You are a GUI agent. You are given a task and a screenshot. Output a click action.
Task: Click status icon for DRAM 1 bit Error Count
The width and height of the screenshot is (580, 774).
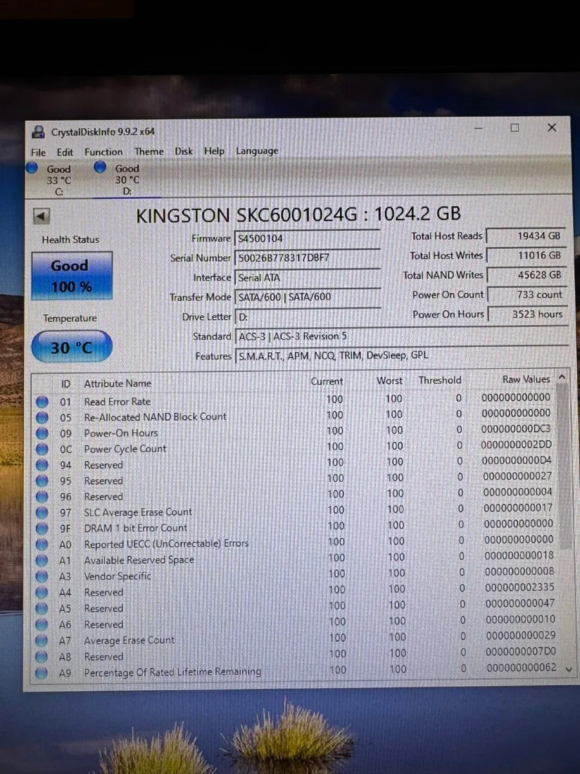43,528
